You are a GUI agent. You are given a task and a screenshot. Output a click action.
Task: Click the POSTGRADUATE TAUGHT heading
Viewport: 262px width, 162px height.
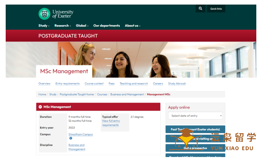click(68, 36)
